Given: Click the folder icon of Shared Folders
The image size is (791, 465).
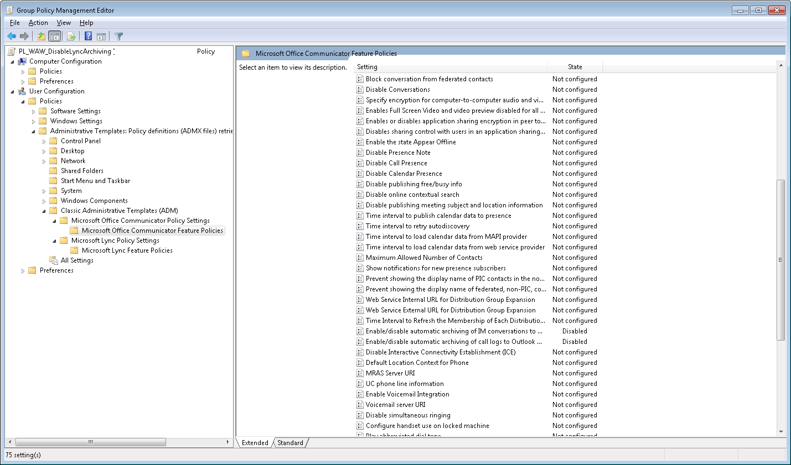Looking at the screenshot, I should (x=53, y=171).
